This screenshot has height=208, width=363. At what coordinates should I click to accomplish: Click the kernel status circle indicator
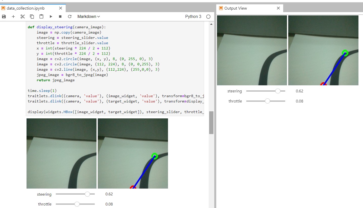coord(208,17)
